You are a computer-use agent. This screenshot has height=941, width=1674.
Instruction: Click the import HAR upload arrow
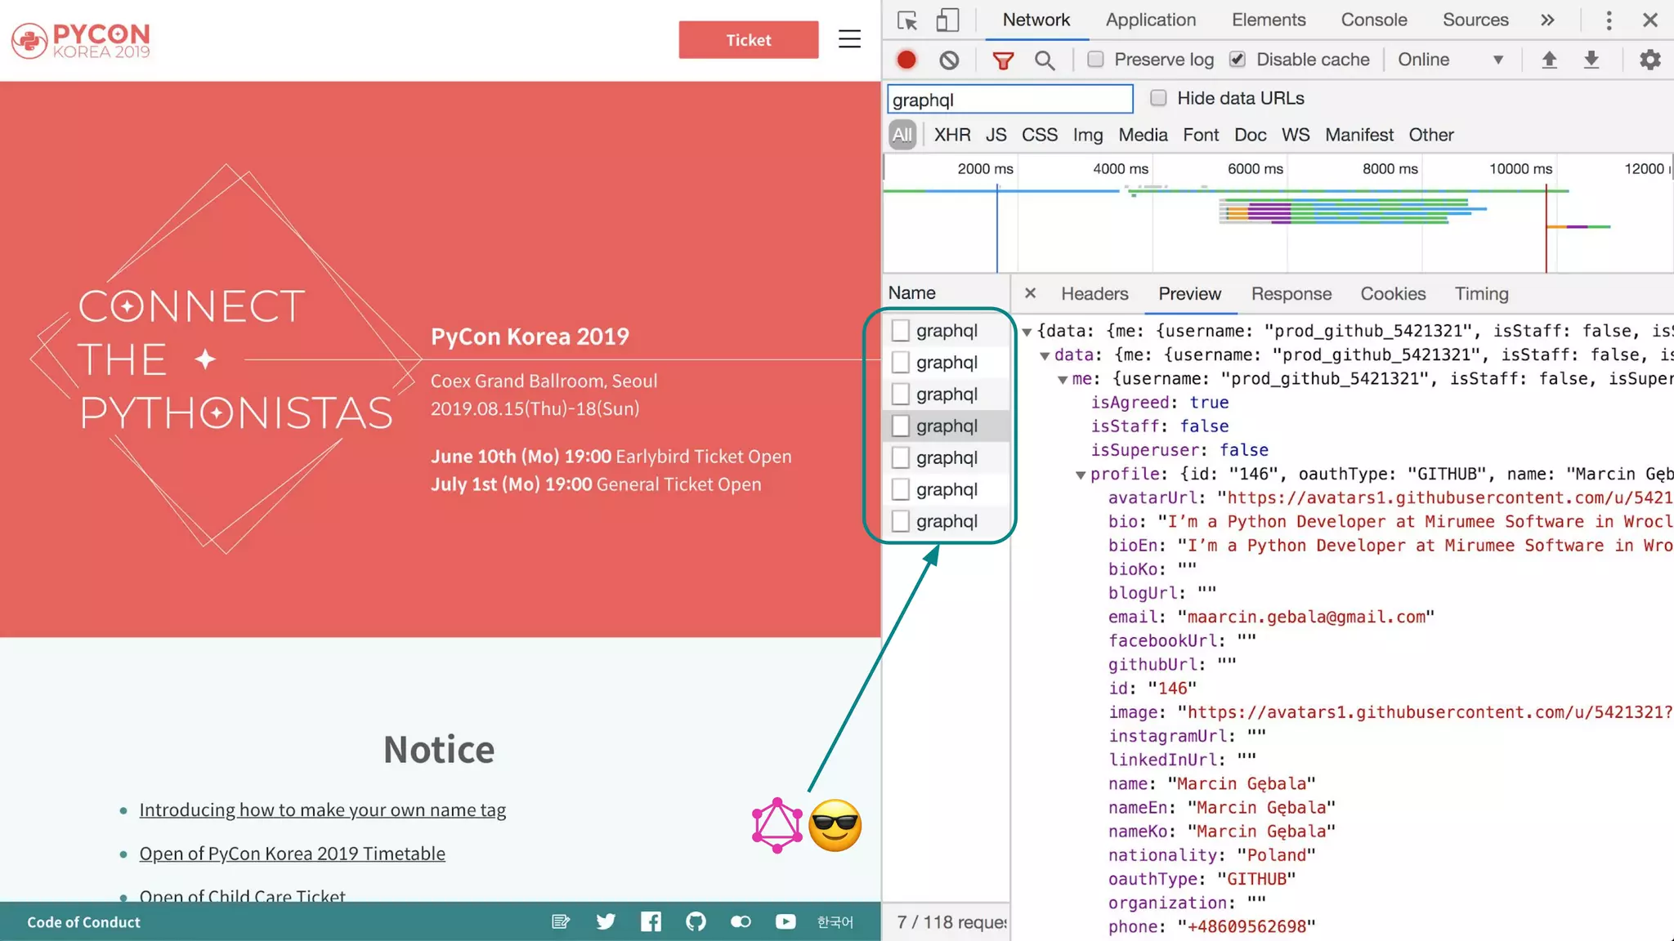[1549, 60]
